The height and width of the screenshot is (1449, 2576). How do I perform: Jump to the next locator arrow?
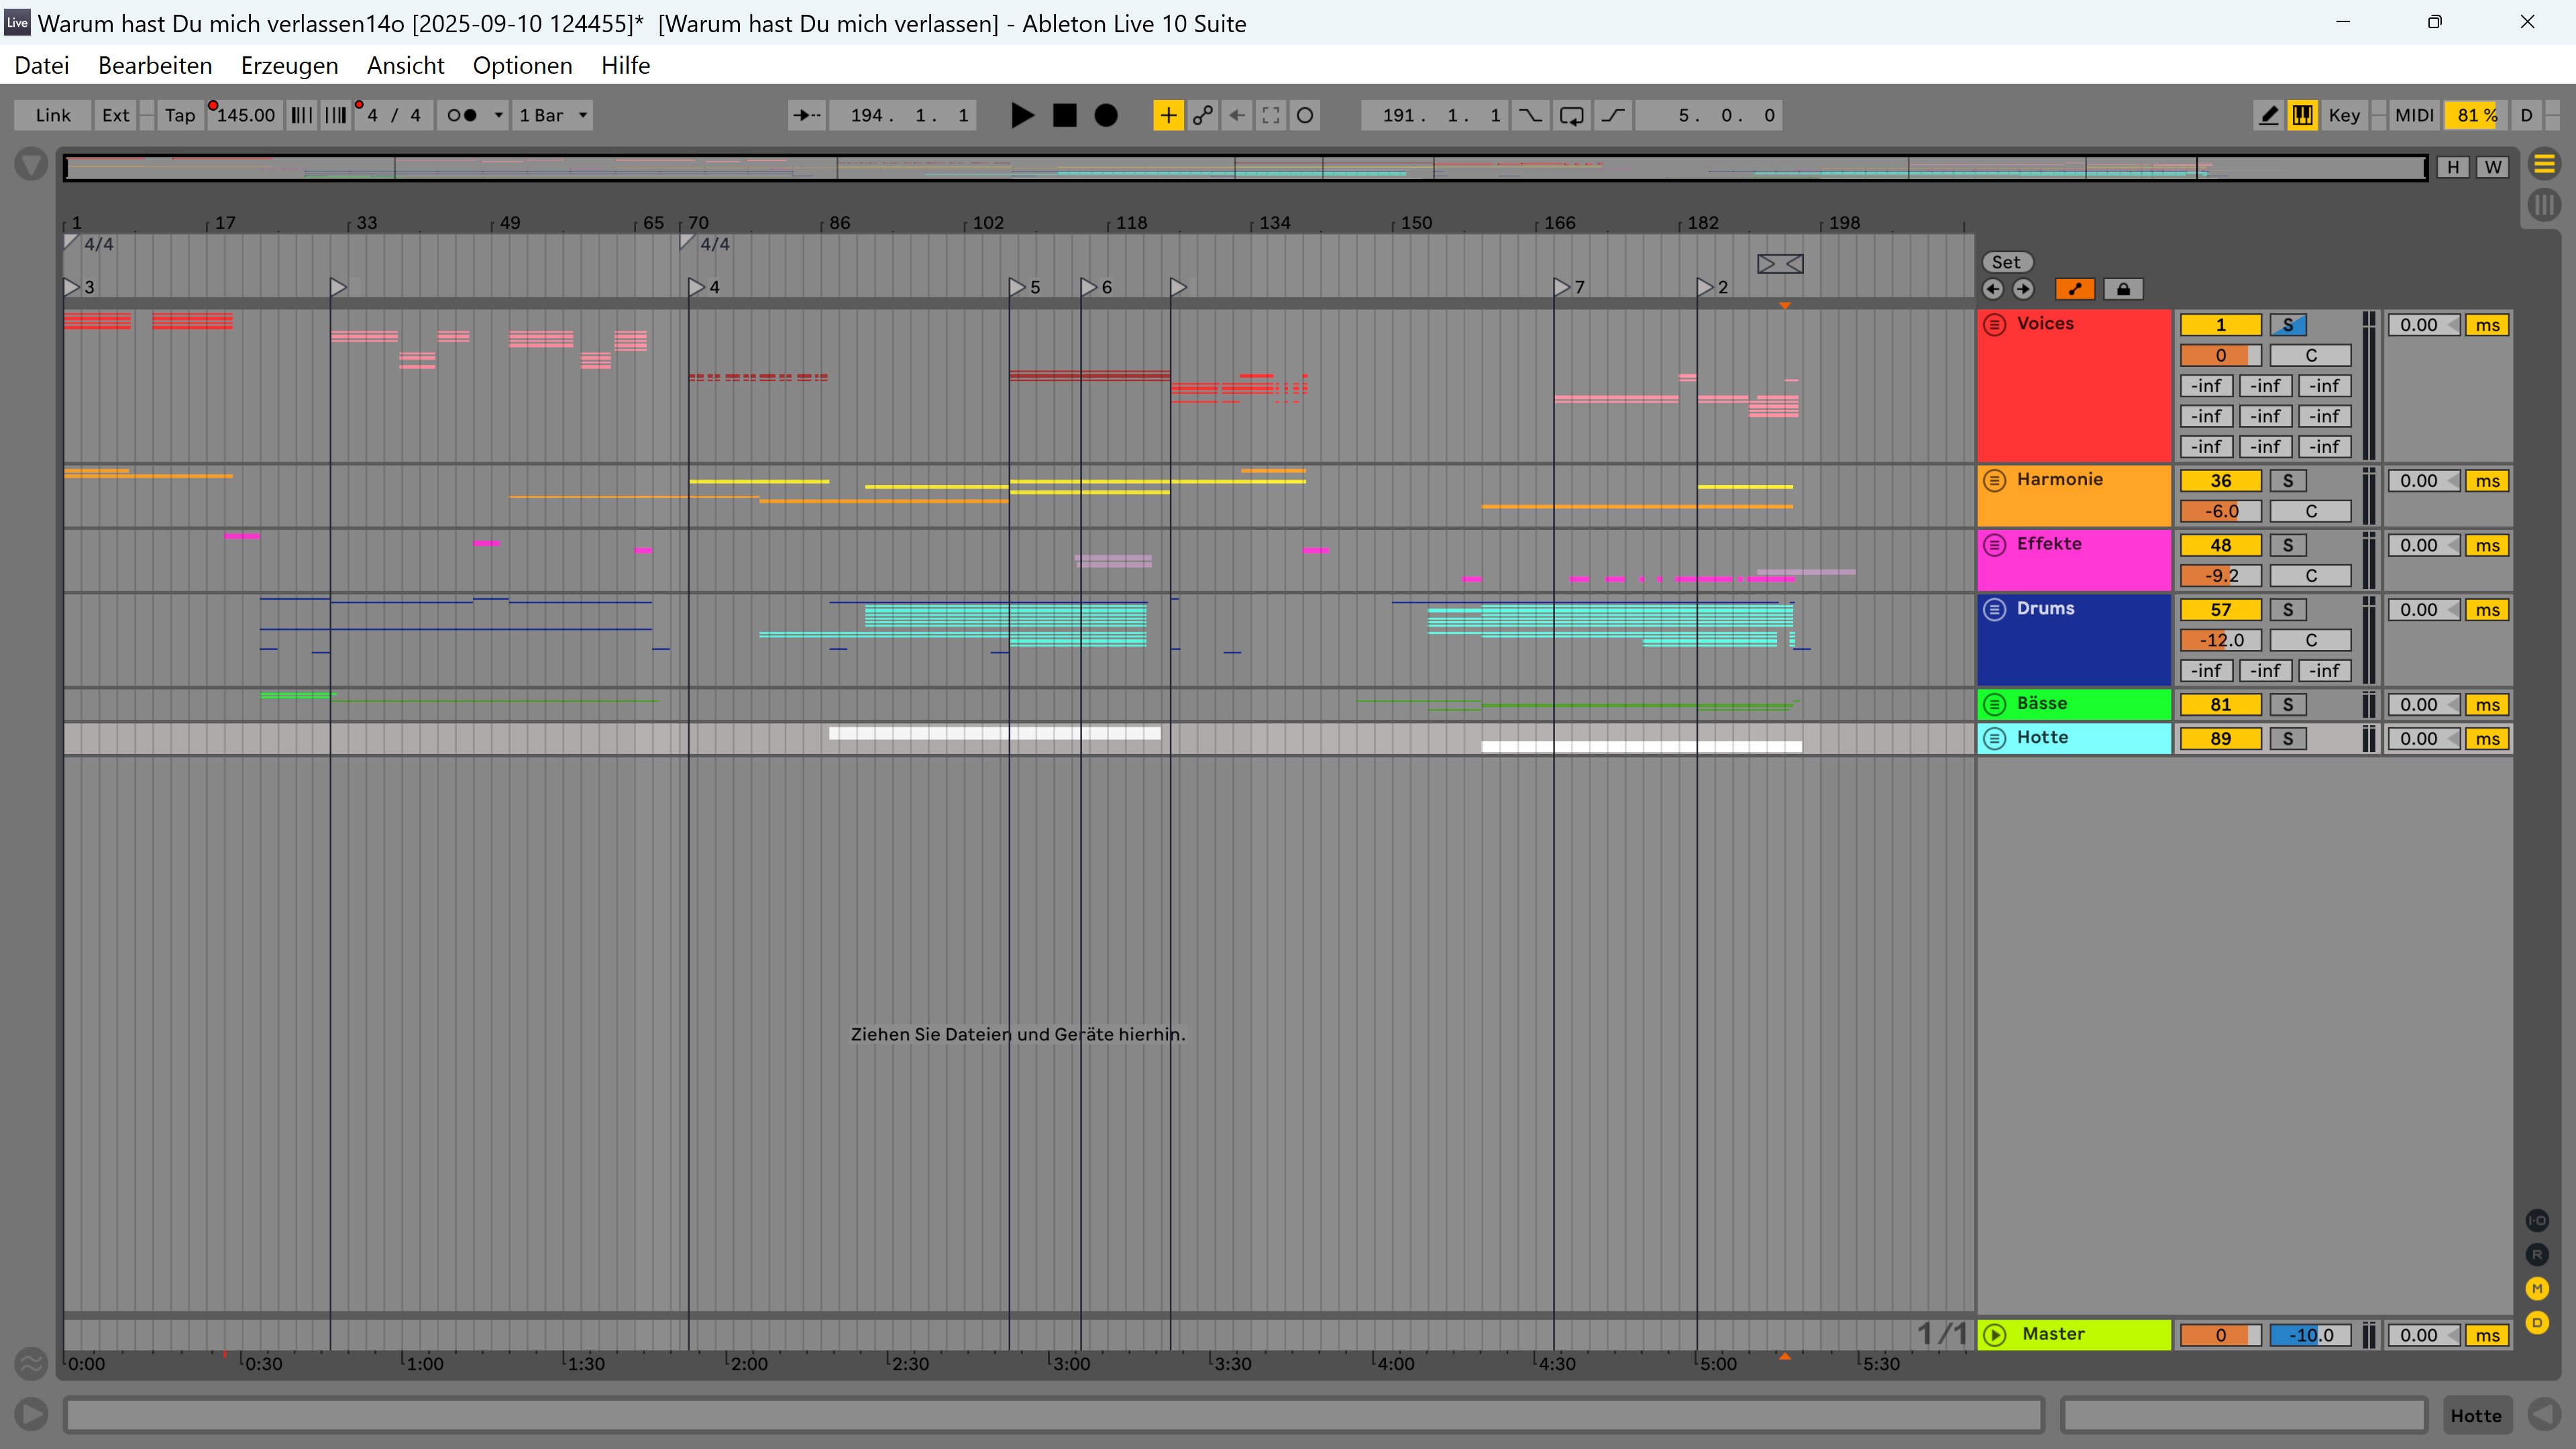[2023, 289]
